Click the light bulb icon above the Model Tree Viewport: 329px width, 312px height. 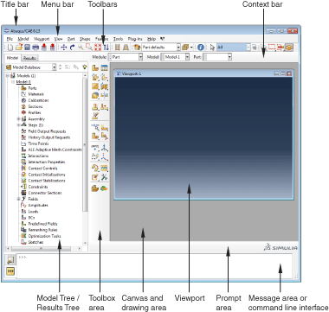click(x=84, y=67)
